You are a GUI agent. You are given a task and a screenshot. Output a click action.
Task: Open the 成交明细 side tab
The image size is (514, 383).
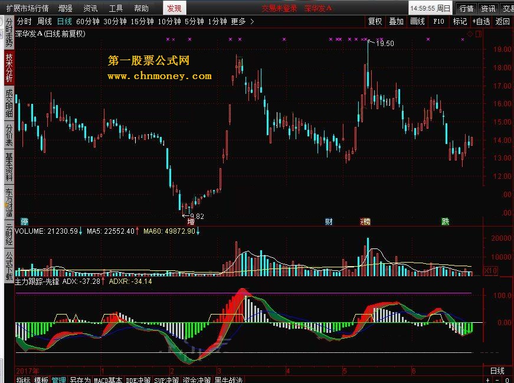click(x=9, y=103)
